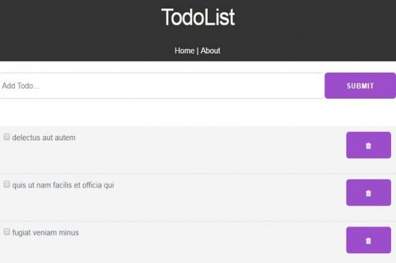The height and width of the screenshot is (263, 396).
Task: Click the "quis ut nam facilis et officia qui" text
Action: [63, 185]
